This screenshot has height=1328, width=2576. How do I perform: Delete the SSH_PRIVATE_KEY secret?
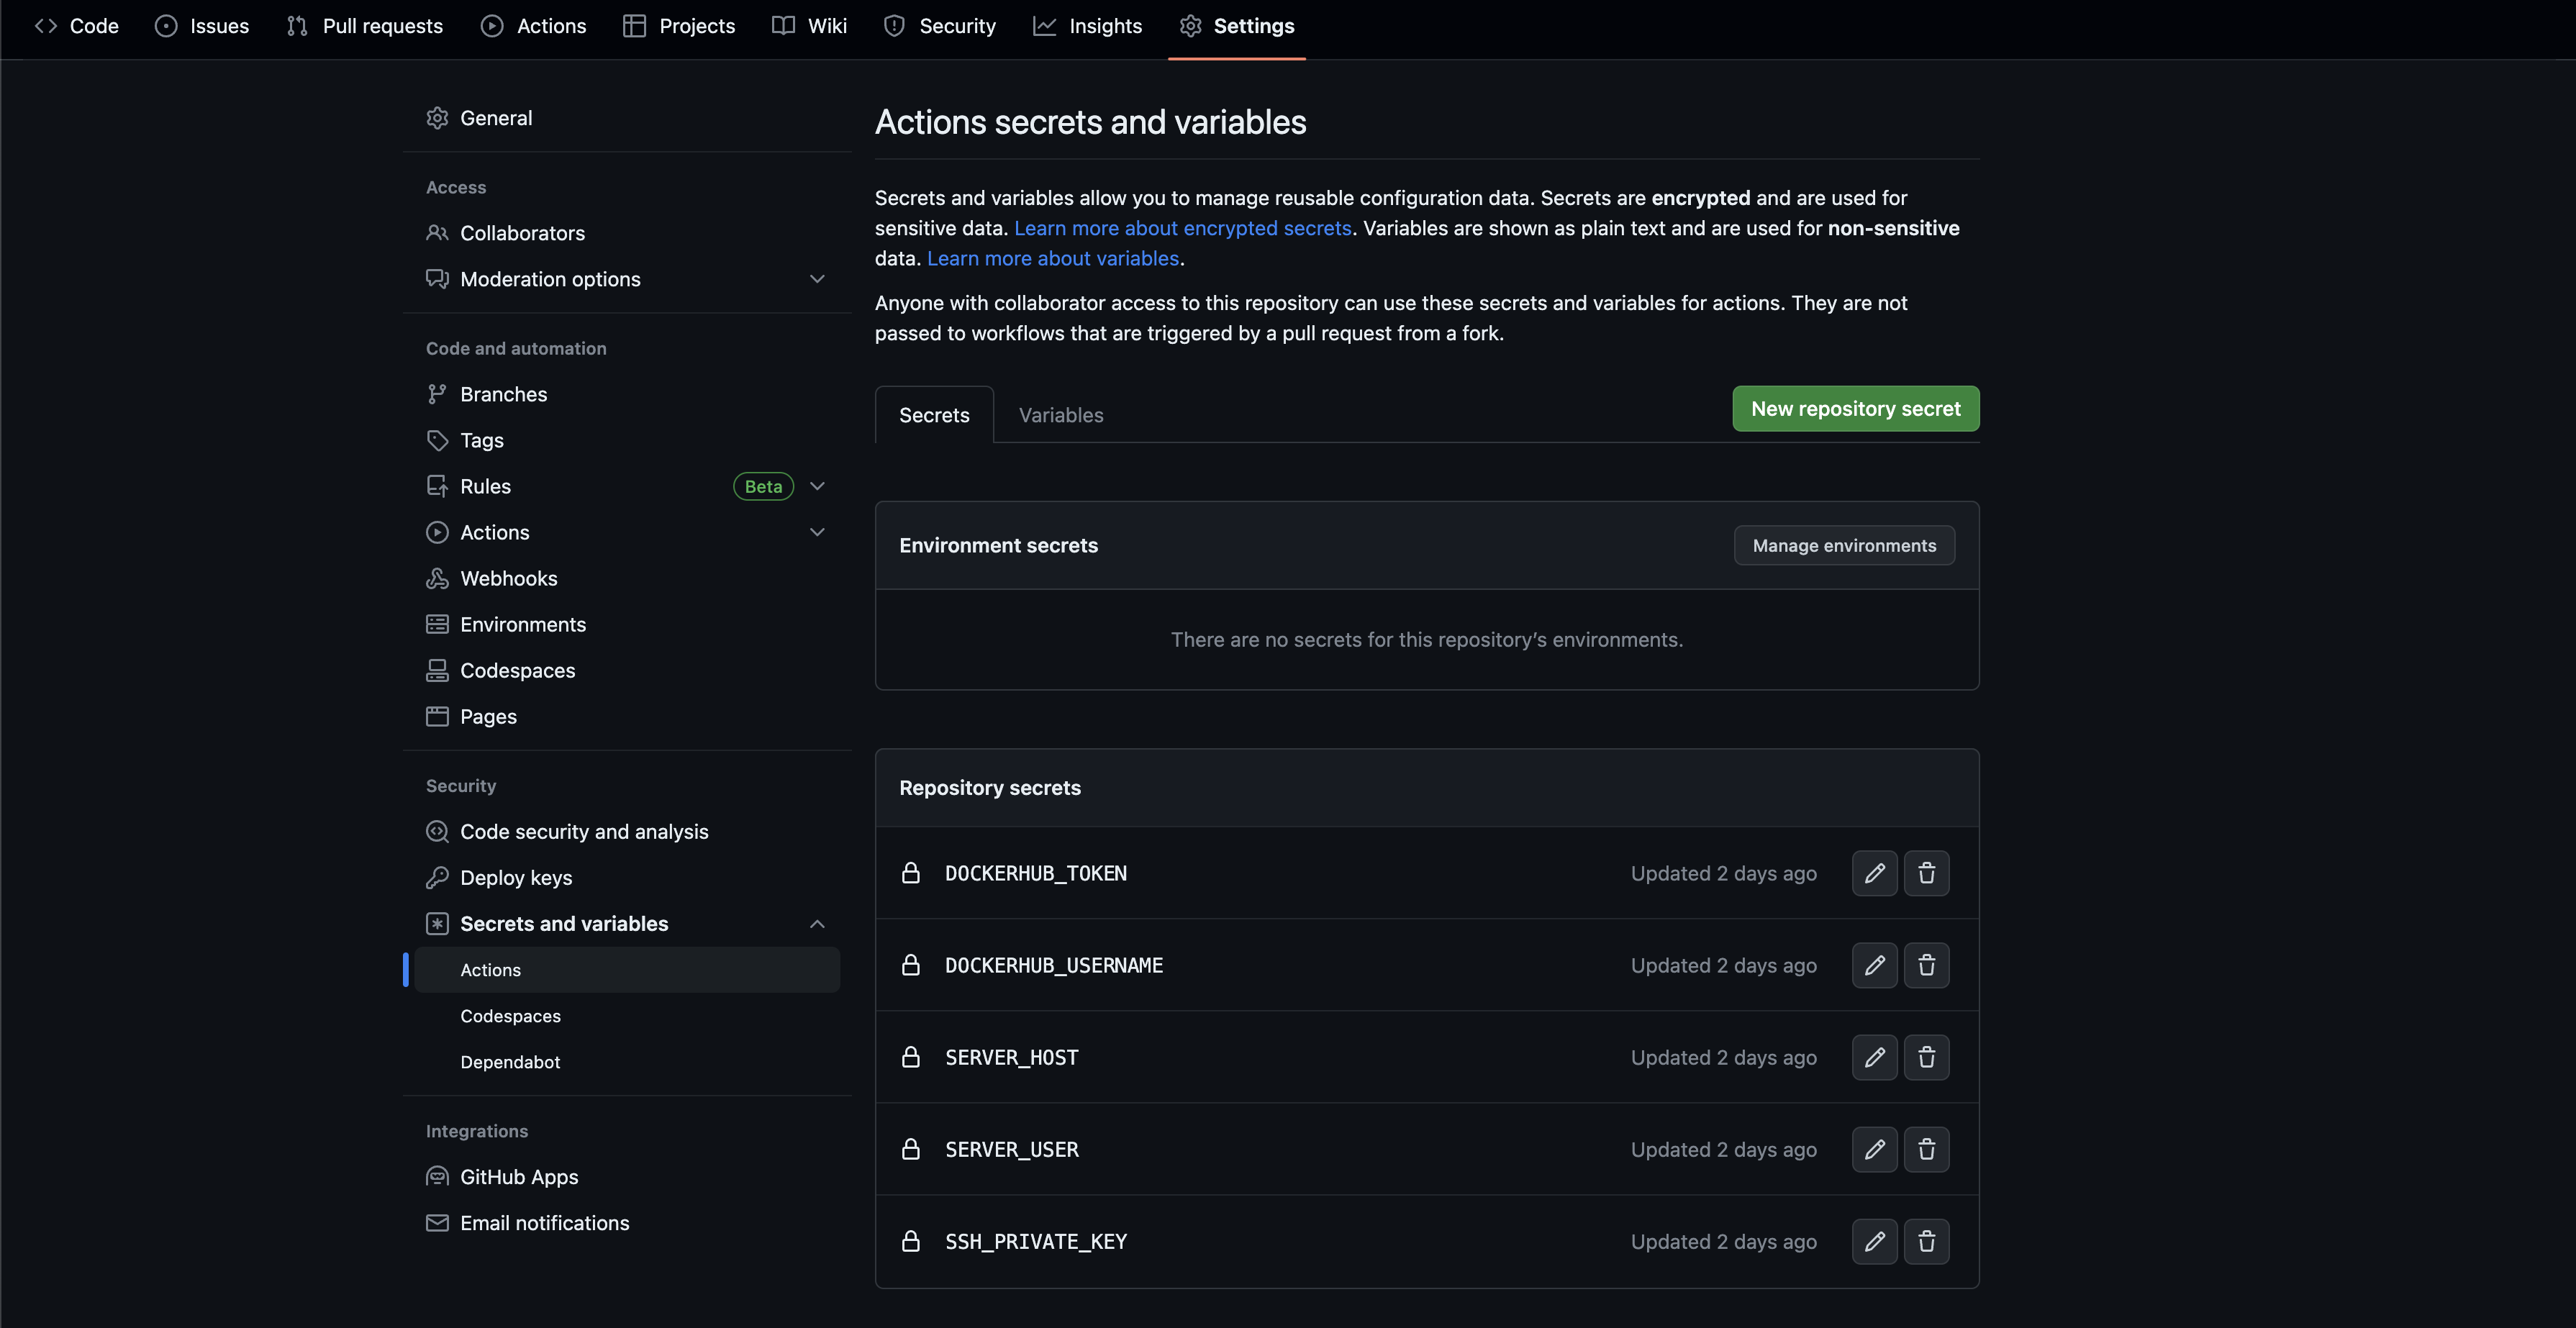point(1927,1241)
